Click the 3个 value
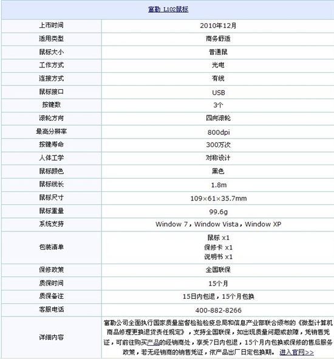The width and height of the screenshot is (334, 359). click(218, 105)
